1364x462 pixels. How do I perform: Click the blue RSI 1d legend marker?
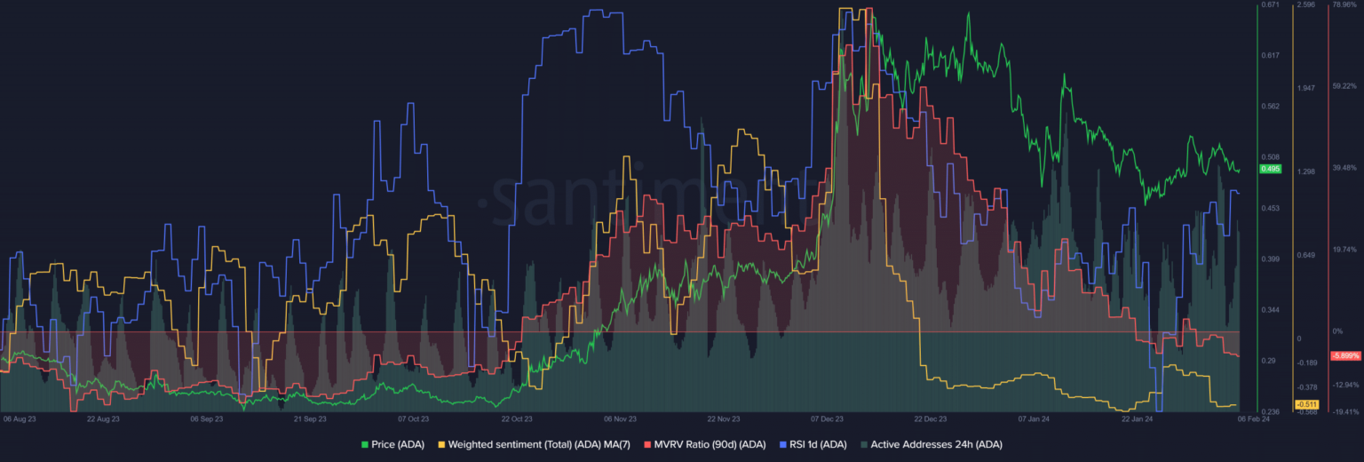click(781, 444)
